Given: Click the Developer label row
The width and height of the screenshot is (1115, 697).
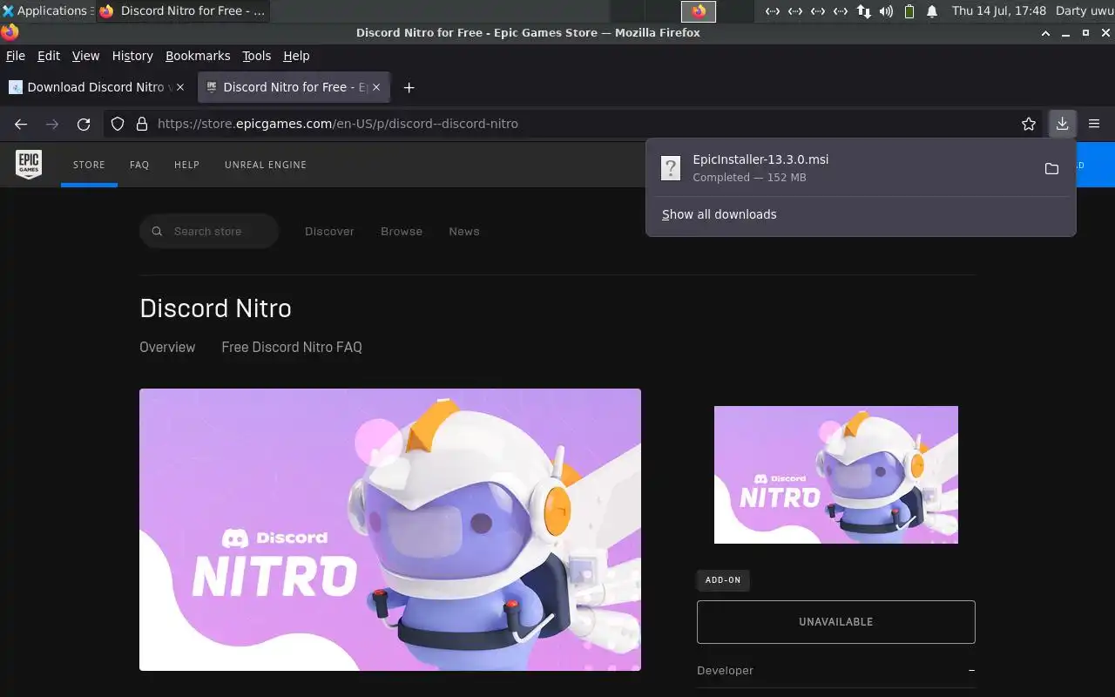Looking at the screenshot, I should pos(836,671).
